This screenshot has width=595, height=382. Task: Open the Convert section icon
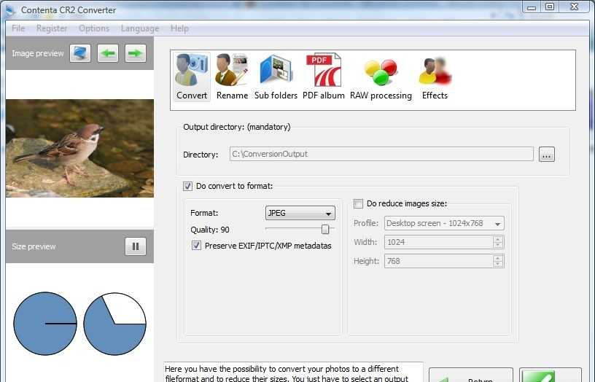click(192, 77)
